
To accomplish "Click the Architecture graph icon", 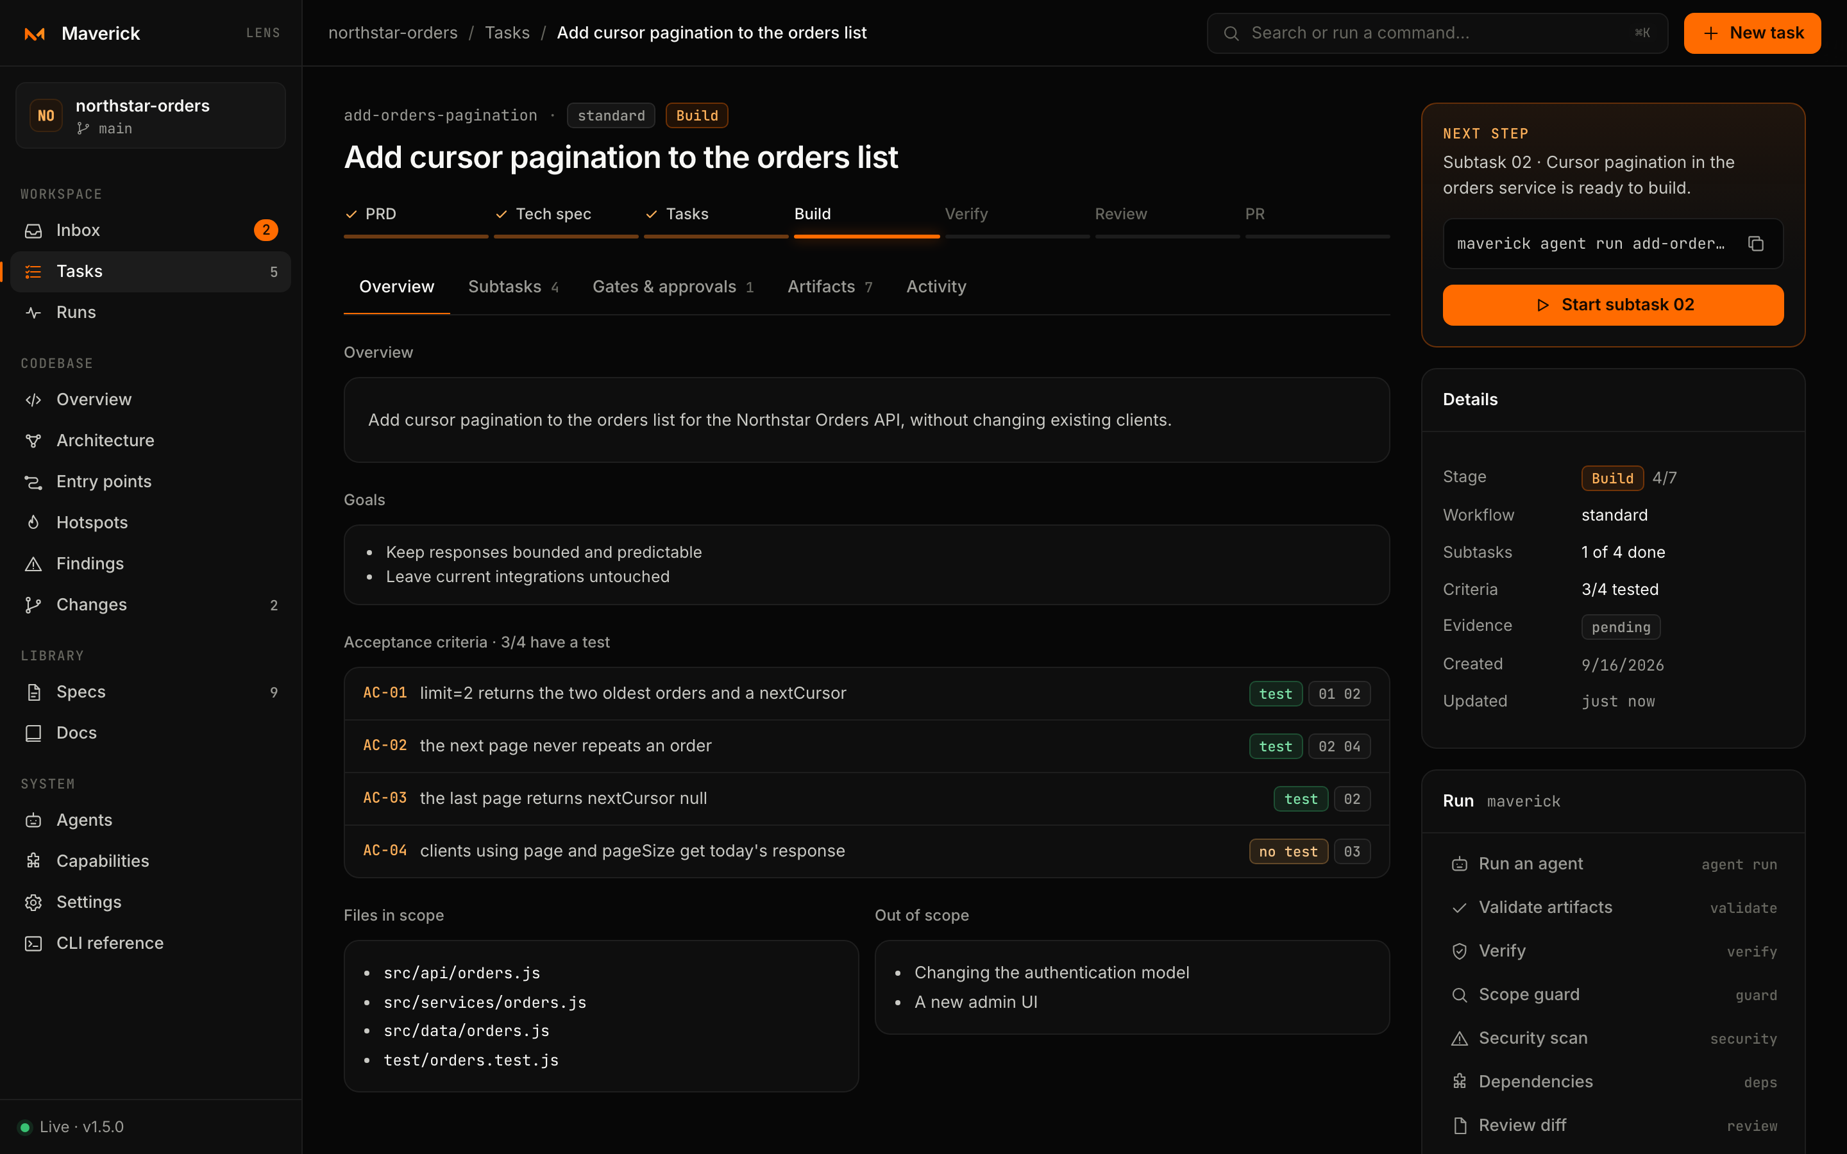I will (x=33, y=441).
